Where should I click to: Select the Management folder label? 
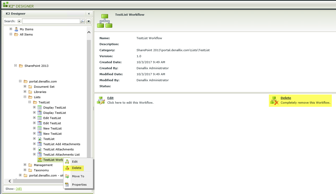(43, 165)
